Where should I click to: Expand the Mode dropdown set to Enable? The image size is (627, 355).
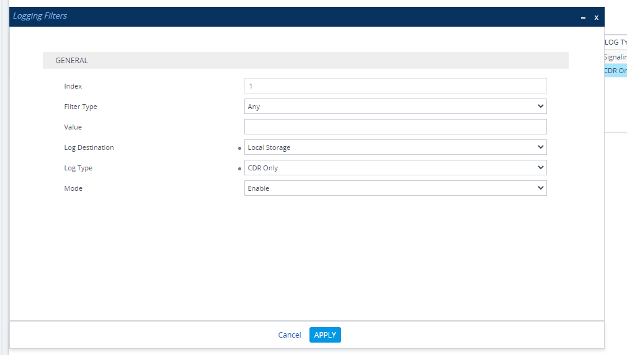pyautogui.click(x=395, y=188)
